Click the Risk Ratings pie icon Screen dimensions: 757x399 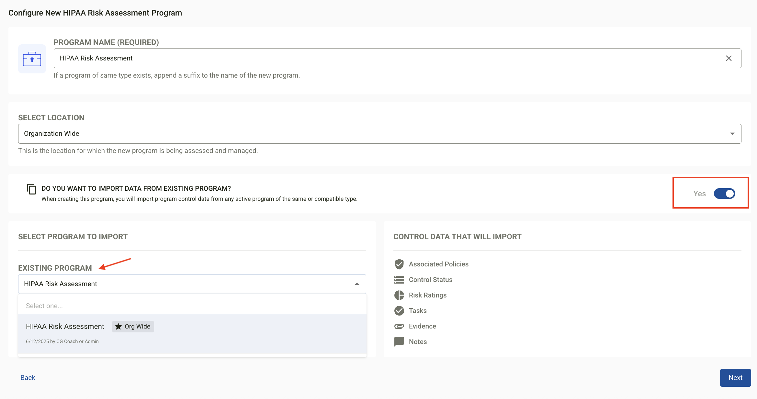[399, 295]
